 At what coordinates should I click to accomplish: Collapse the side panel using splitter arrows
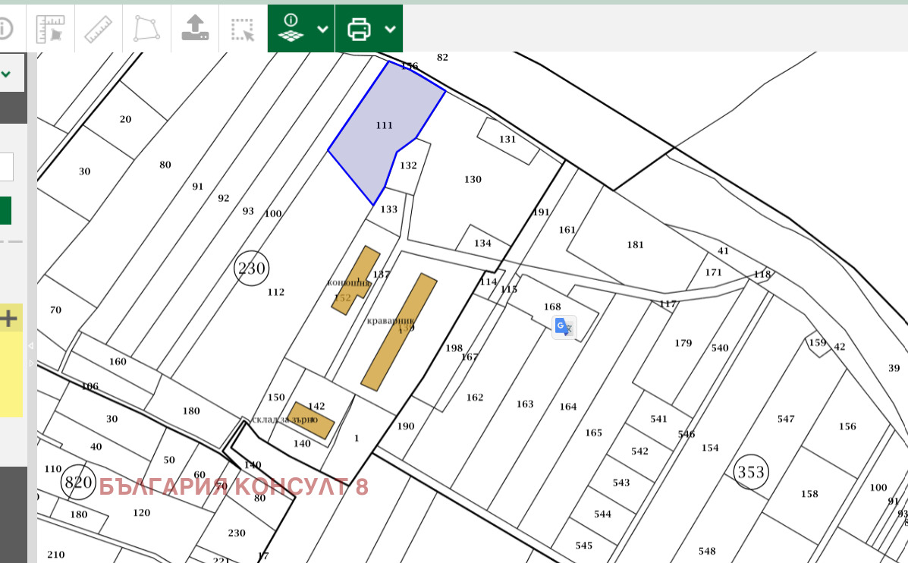(x=31, y=354)
